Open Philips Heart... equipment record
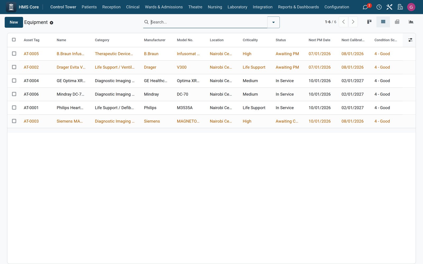This screenshot has height=264, width=423. click(70, 107)
